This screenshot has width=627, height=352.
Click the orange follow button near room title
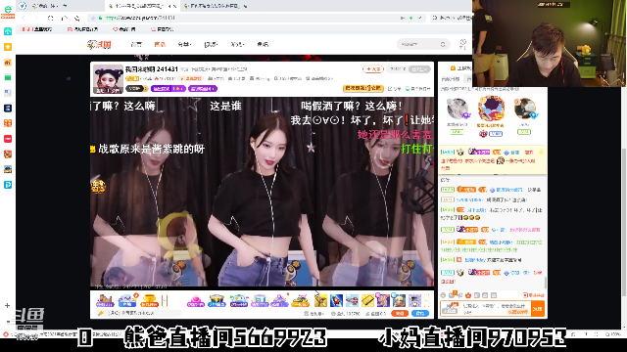(373, 69)
